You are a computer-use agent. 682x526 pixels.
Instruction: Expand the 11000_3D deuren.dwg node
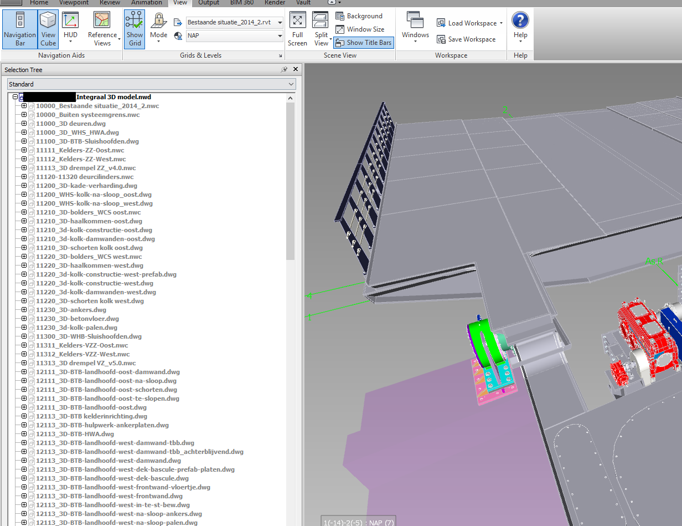[24, 123]
